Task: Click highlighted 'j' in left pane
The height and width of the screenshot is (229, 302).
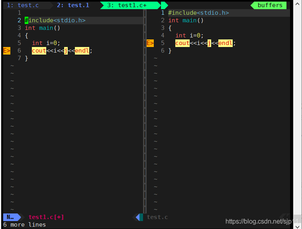Action: [66, 51]
